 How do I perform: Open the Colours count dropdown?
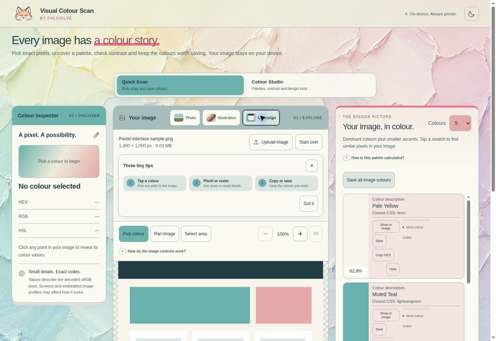460,123
